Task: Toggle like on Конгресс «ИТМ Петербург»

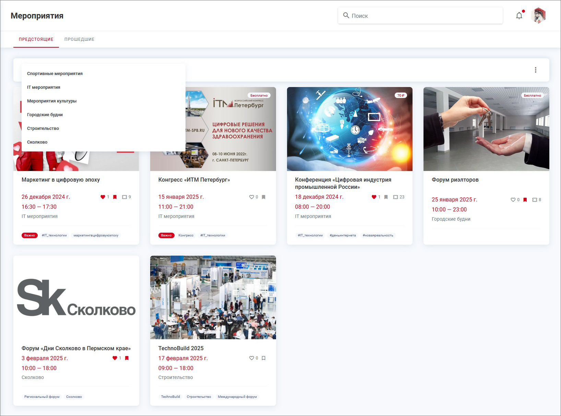Action: (x=251, y=197)
